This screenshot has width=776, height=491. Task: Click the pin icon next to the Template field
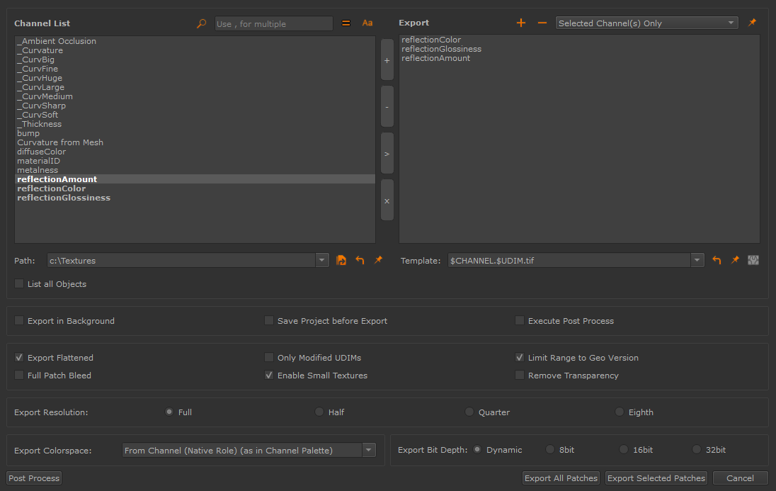[x=735, y=261]
